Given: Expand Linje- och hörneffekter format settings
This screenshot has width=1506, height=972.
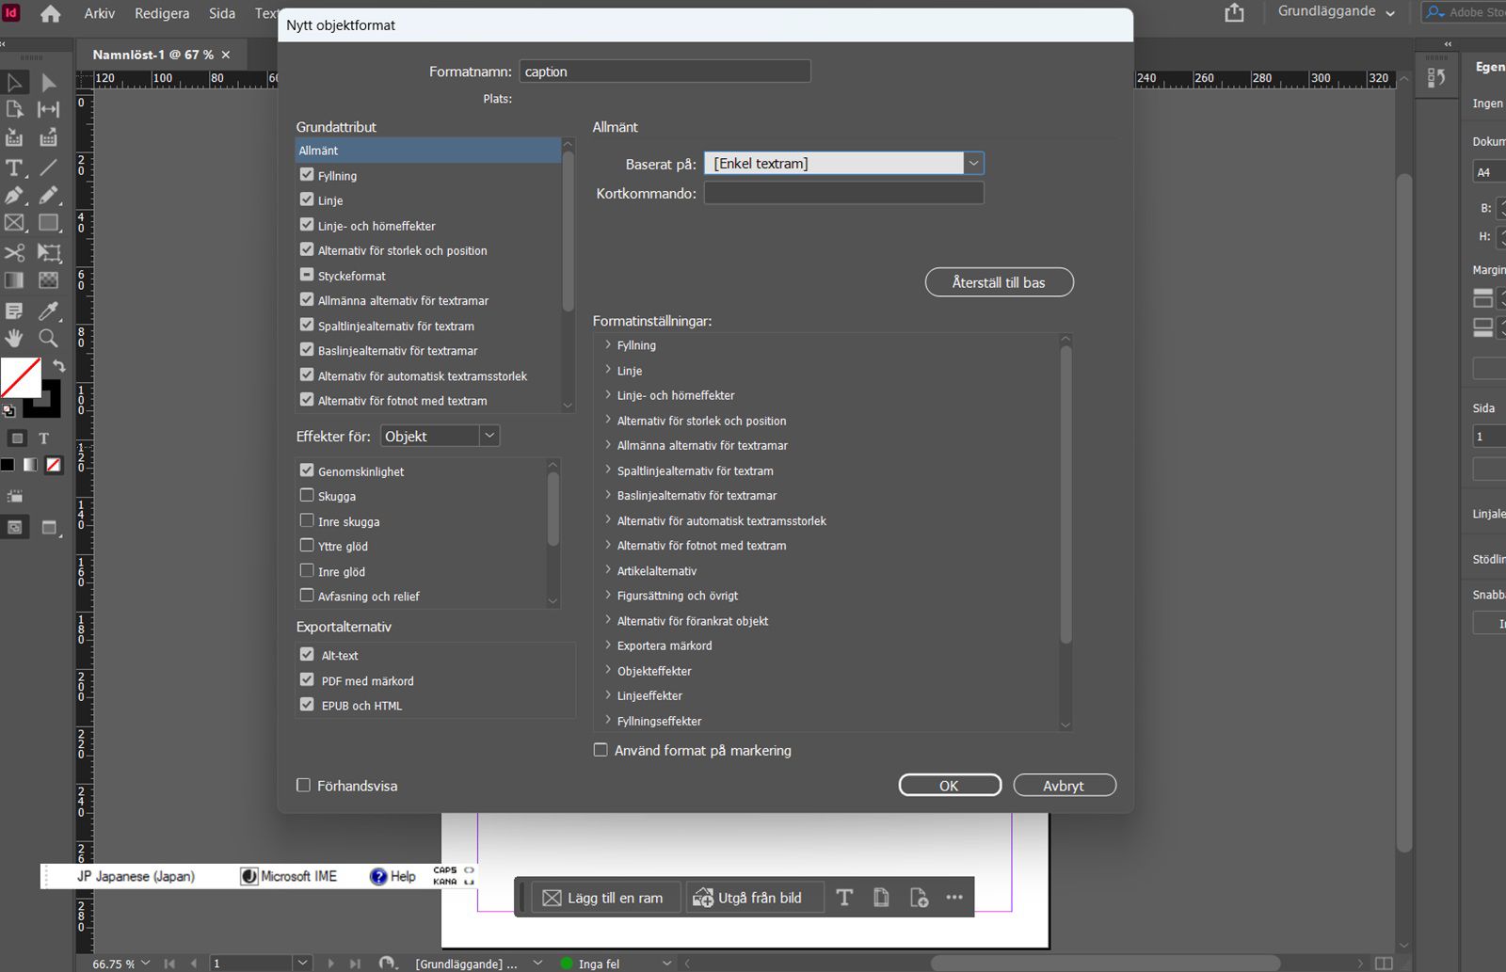Looking at the screenshot, I should click(x=608, y=395).
